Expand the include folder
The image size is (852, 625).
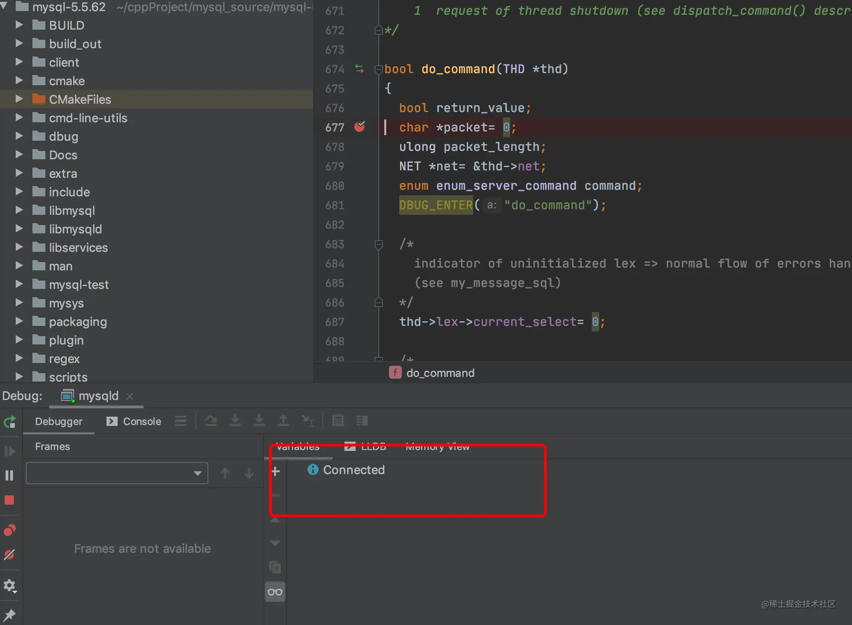coord(19,191)
